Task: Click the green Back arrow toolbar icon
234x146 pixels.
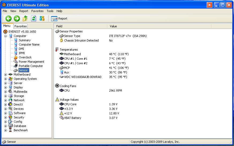Action: point(9,18)
